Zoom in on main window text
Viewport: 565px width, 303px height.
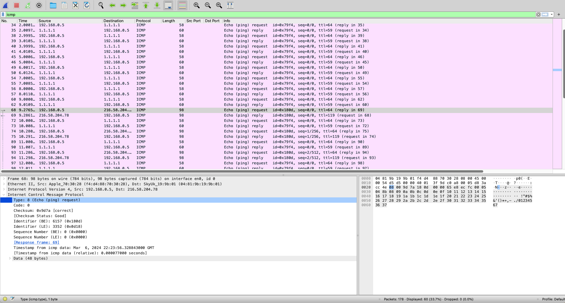pos(197,5)
